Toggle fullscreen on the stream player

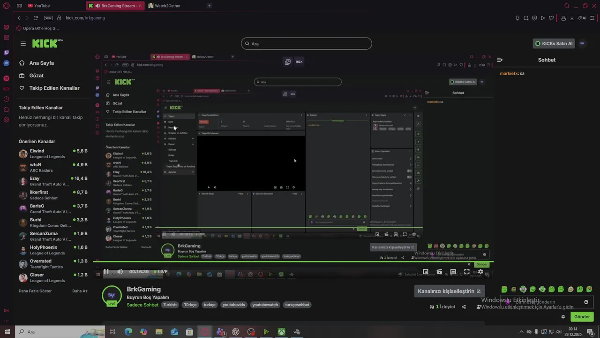point(467,272)
